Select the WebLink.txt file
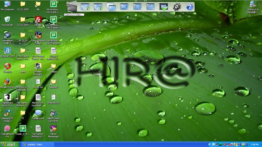 click(x=54, y=99)
